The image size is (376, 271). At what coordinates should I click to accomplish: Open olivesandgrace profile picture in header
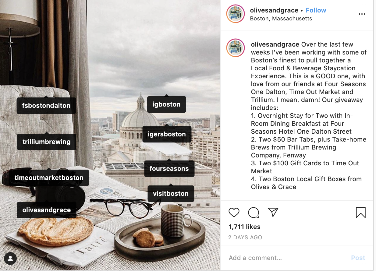pyautogui.click(x=236, y=14)
